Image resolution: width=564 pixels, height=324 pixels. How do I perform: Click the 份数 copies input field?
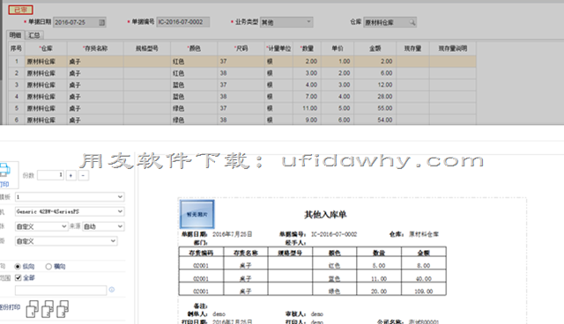50,175
